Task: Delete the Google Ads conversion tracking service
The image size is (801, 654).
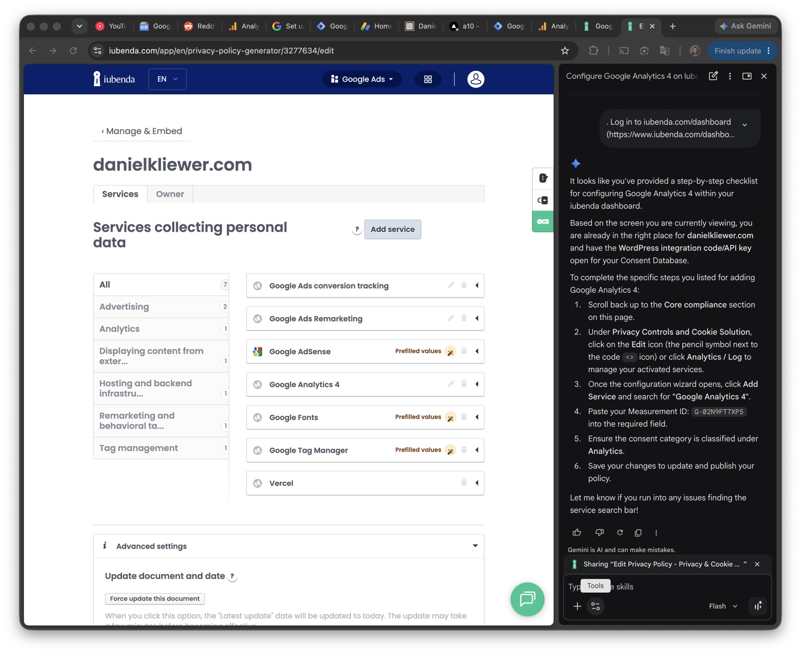Action: tap(464, 286)
